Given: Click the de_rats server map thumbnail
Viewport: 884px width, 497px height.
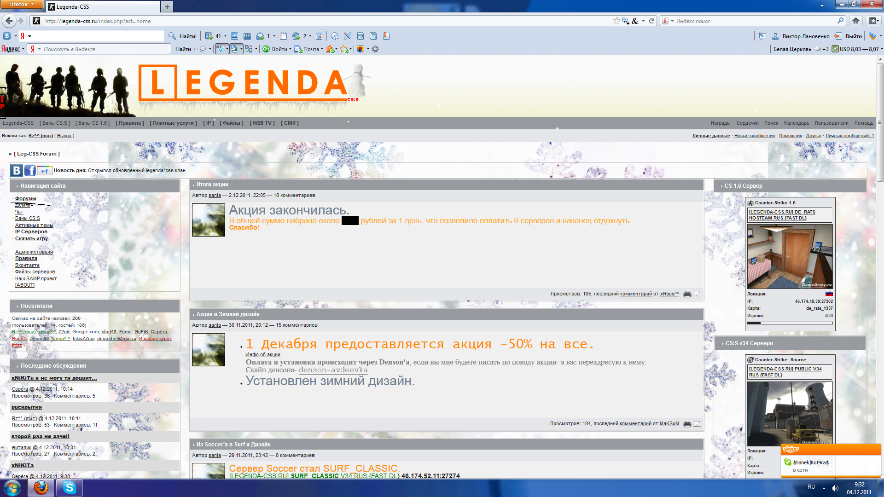Looking at the screenshot, I should 790,256.
